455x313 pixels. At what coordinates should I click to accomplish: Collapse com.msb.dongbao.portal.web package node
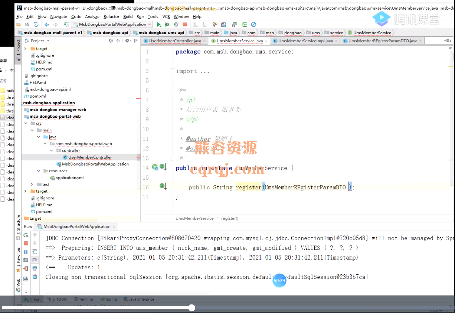point(45,144)
